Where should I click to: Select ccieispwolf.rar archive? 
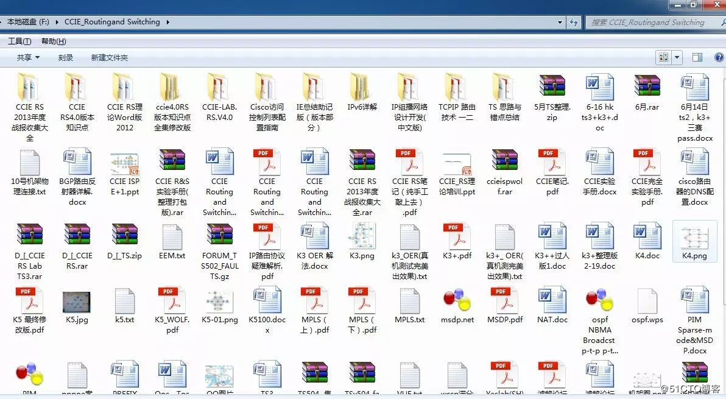[x=505, y=172]
